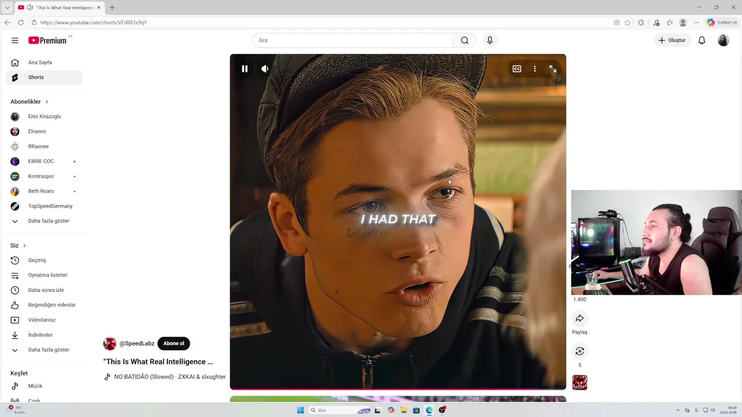Open Daha sonra izle list
742x417 pixels.
click(44, 290)
